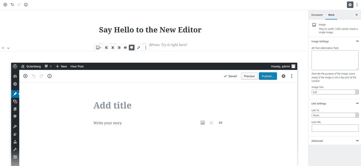Image resolution: width=361 pixels, height=166 pixels.
Task: Switch to the Document tab
Action: tap(317, 15)
